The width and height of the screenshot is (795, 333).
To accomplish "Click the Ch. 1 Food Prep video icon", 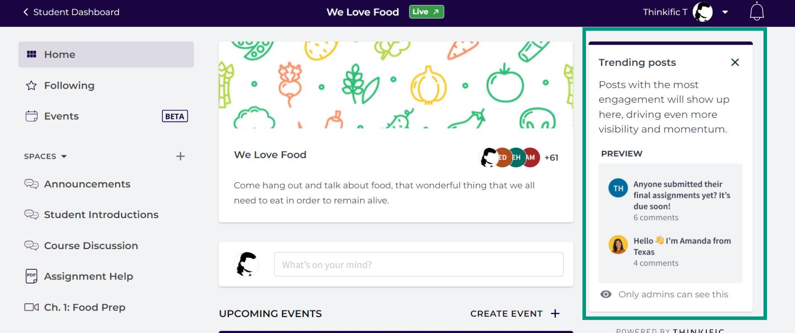I will (31, 307).
